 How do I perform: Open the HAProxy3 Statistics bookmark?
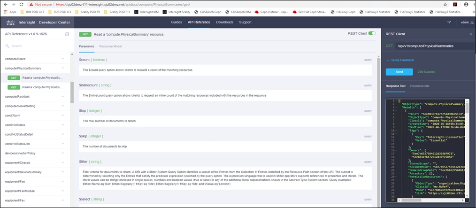coord(445,12)
